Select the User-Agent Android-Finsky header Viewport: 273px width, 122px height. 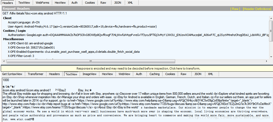click(x=82, y=26)
